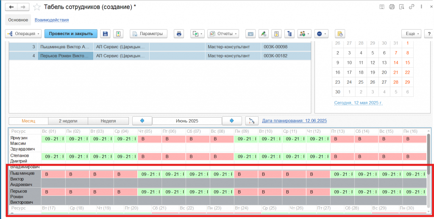This screenshot has height=219, width=434.
Task: Go to the next month with the right arrow
Action: [x=232, y=121]
